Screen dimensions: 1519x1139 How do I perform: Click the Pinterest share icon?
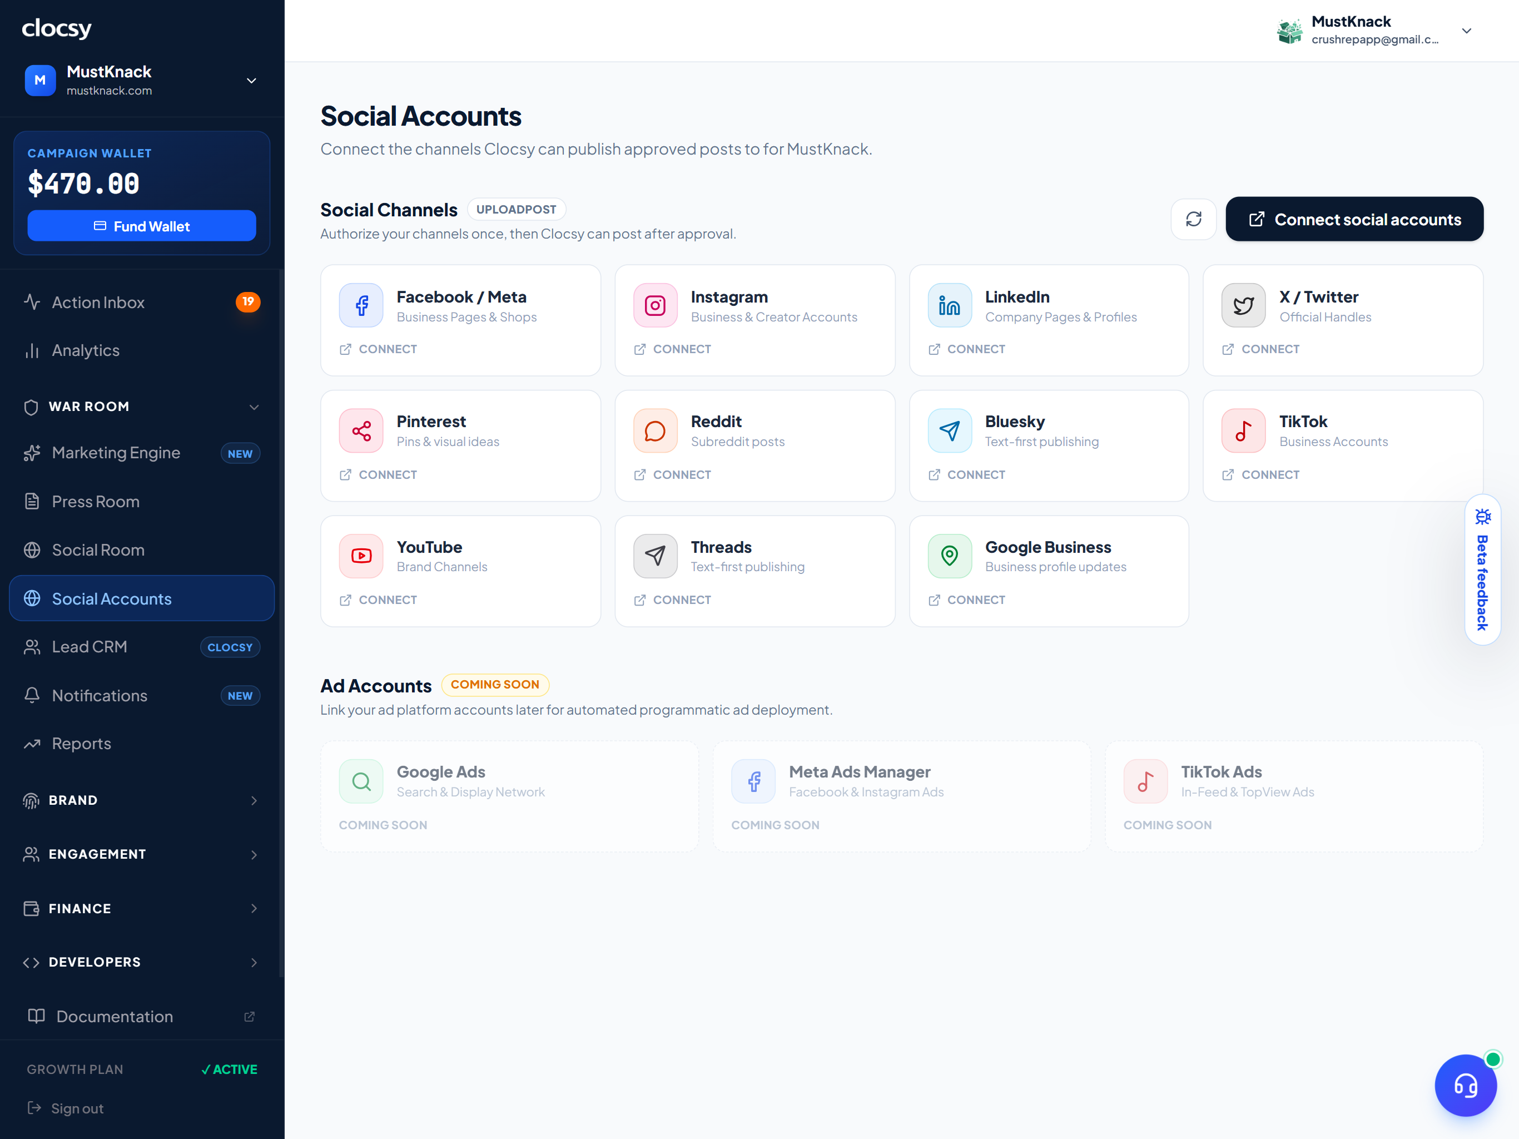(x=361, y=430)
